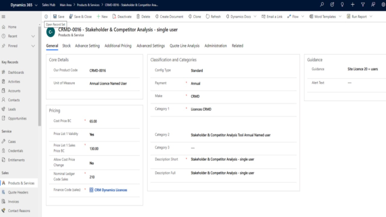Open the Payment Annual dropdown

coord(243,84)
